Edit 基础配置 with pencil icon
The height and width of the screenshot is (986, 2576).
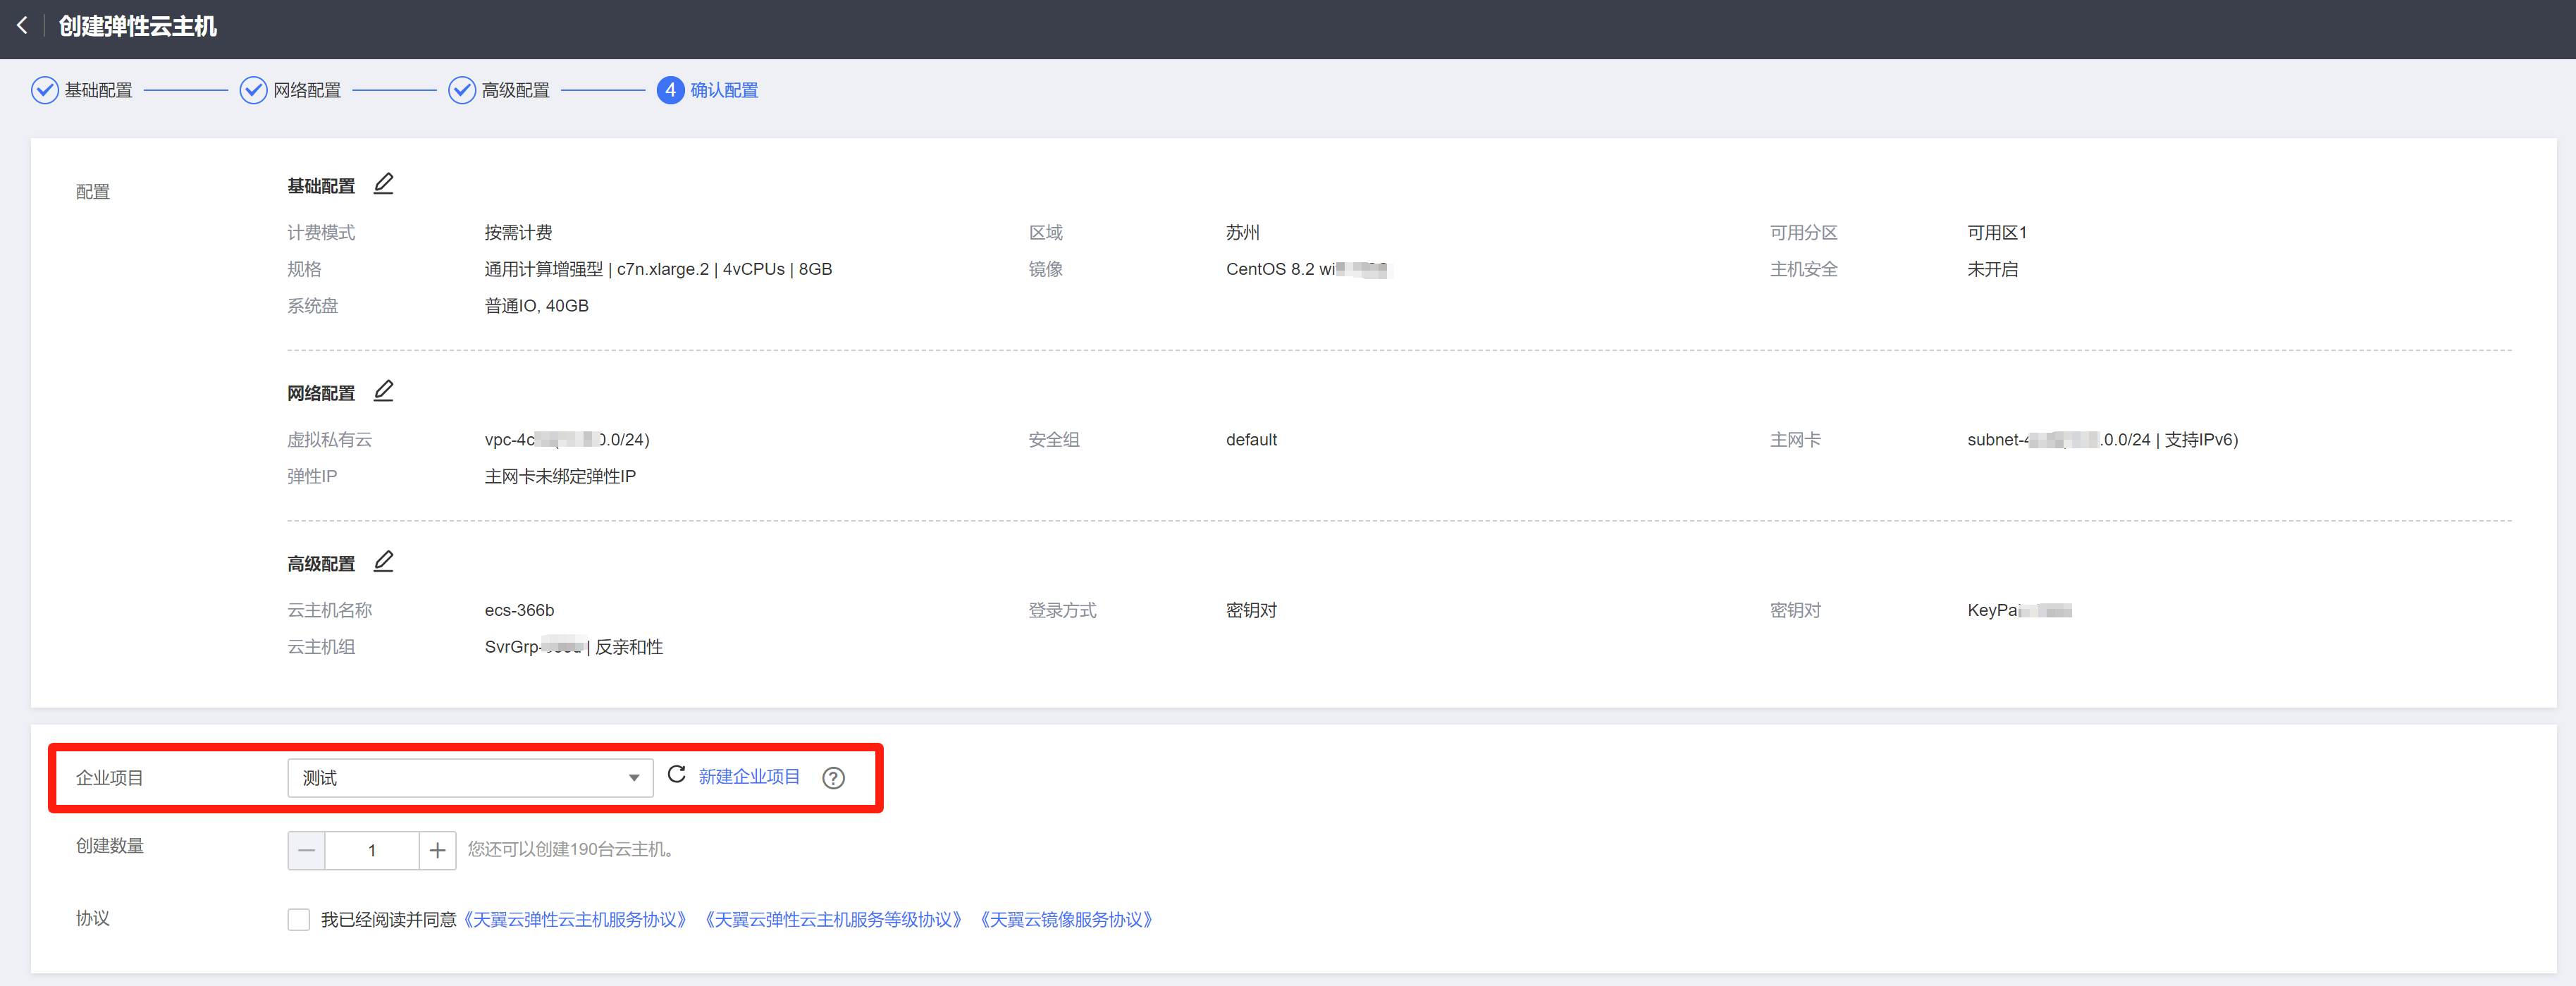coord(383,184)
